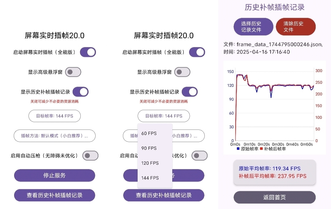This screenshot has width=331, height=209.
Task: Click the 停止服务 button in left panel
Action: (x=55, y=175)
